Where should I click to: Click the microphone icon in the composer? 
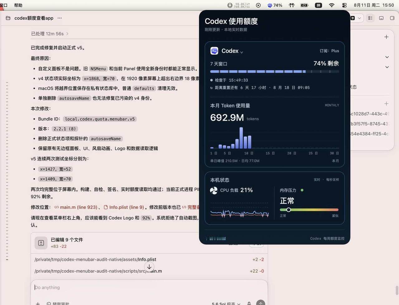pyautogui.click(x=249, y=303)
